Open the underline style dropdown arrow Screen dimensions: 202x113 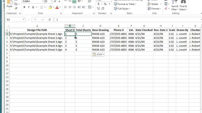click(37, 7)
